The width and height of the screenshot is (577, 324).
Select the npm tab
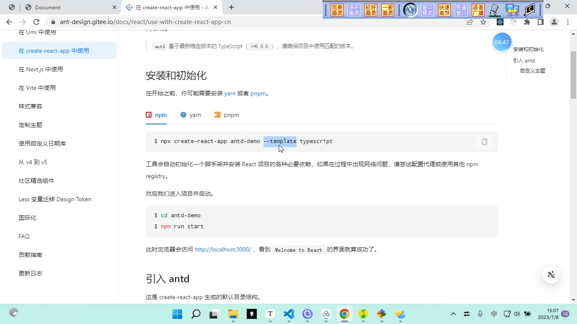156,115
